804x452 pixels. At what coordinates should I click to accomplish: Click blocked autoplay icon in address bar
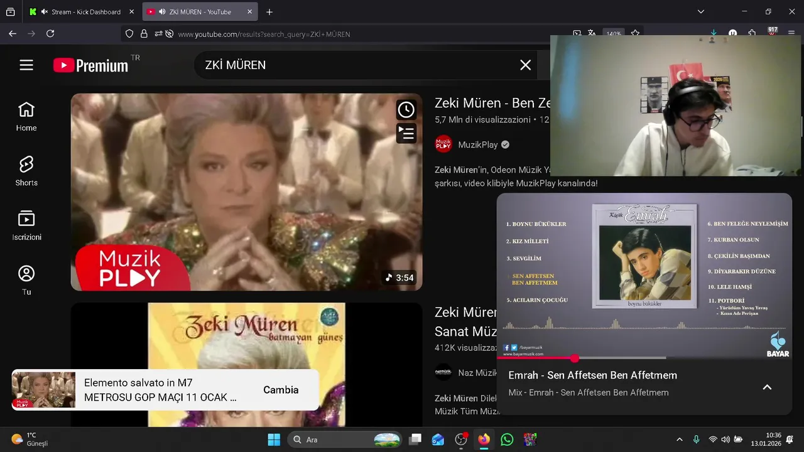tap(169, 34)
